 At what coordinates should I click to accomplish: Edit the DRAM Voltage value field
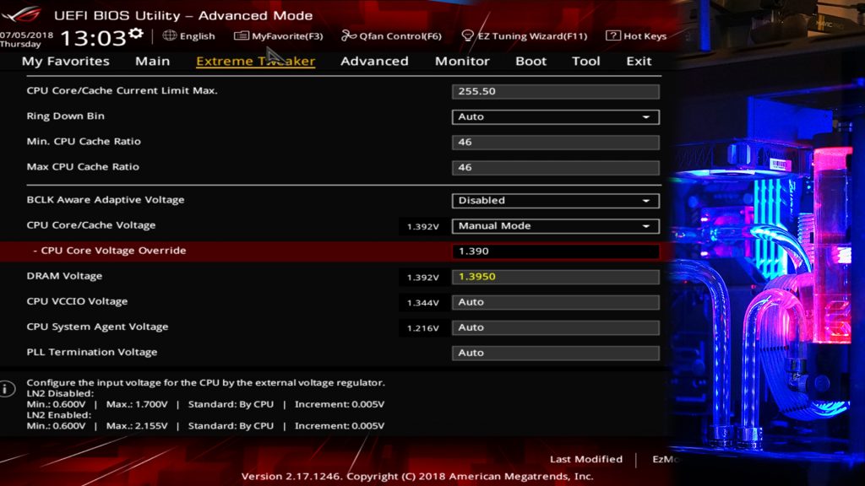556,277
